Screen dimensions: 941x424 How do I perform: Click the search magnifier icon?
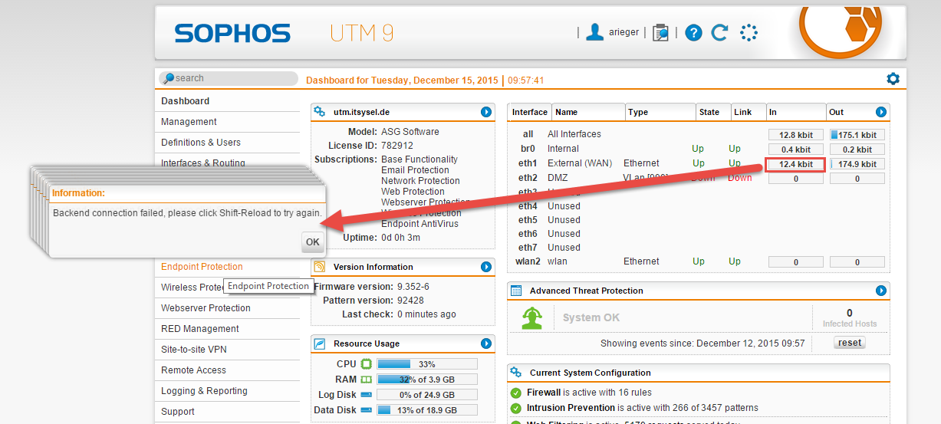coord(168,78)
